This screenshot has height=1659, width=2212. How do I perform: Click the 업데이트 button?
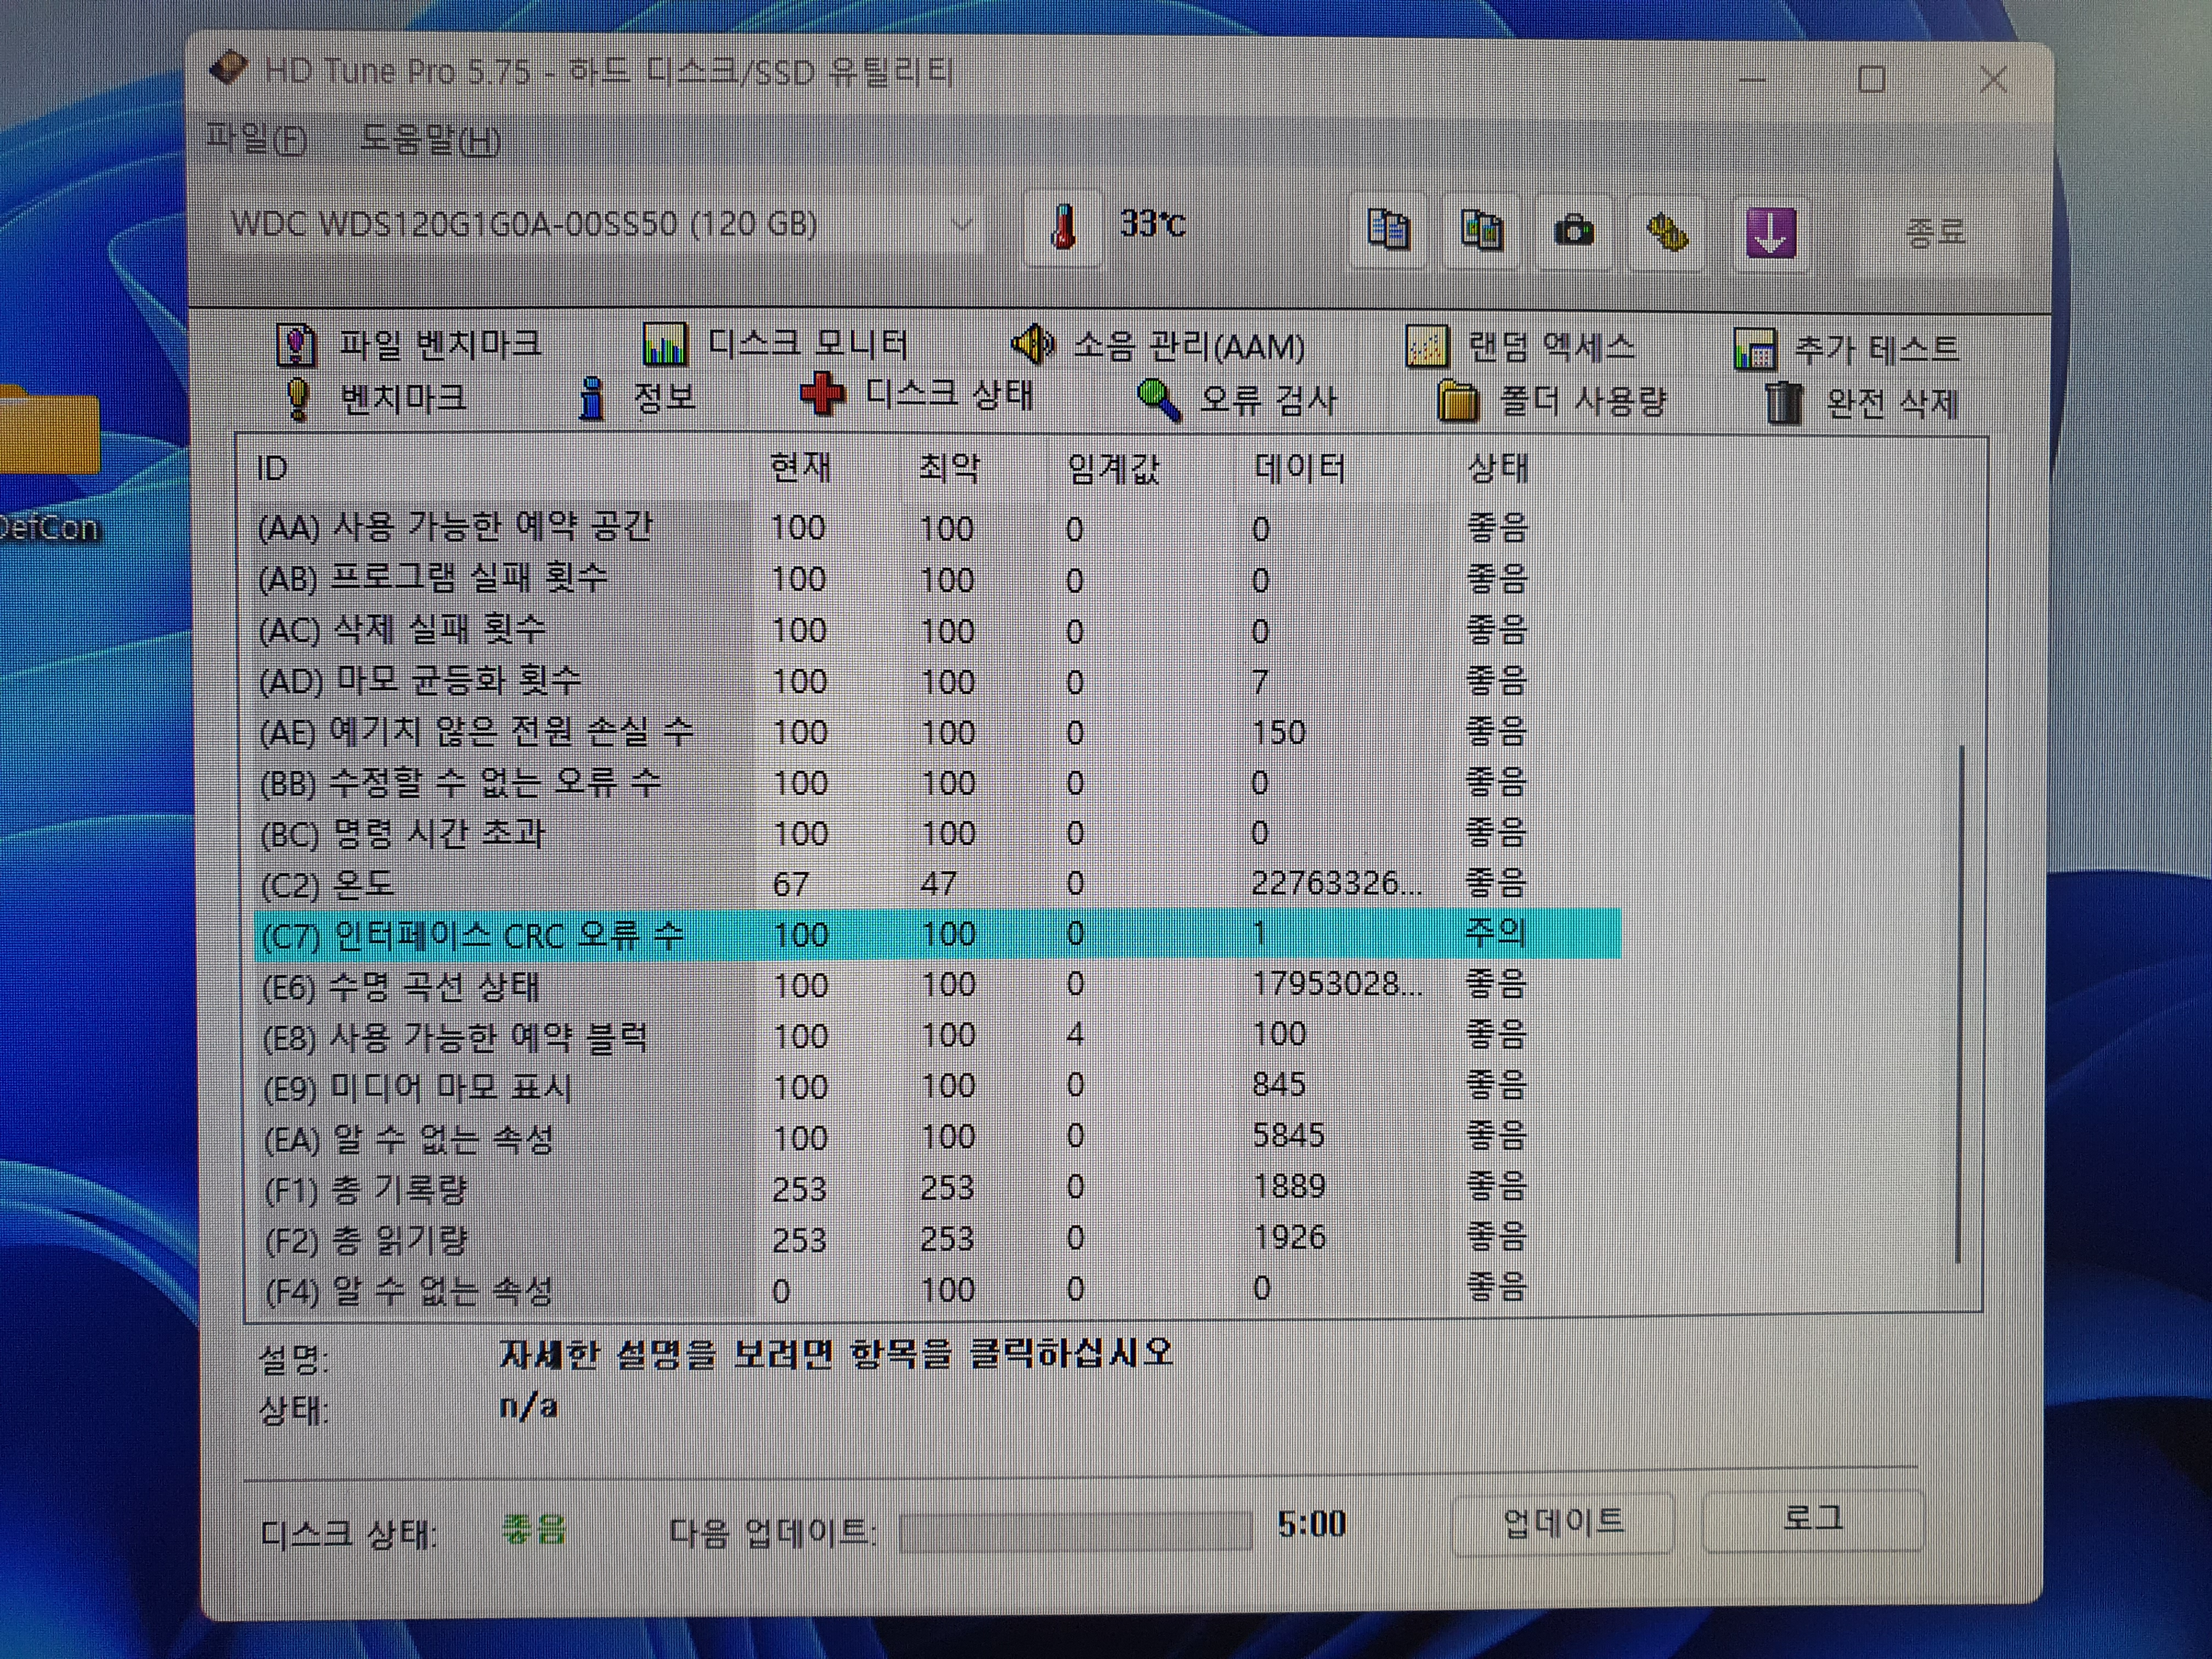tap(1563, 1523)
